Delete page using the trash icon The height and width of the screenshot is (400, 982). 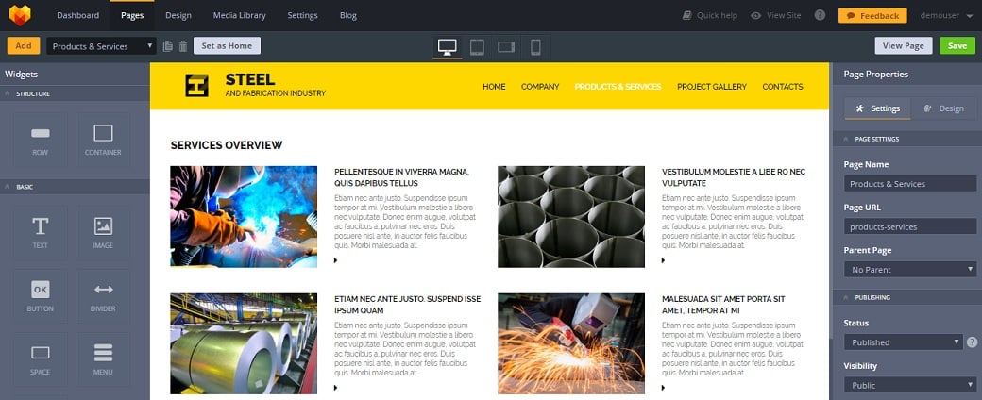pyautogui.click(x=182, y=45)
